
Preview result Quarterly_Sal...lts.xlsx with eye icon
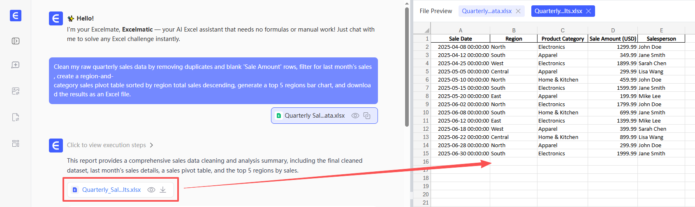point(151,190)
